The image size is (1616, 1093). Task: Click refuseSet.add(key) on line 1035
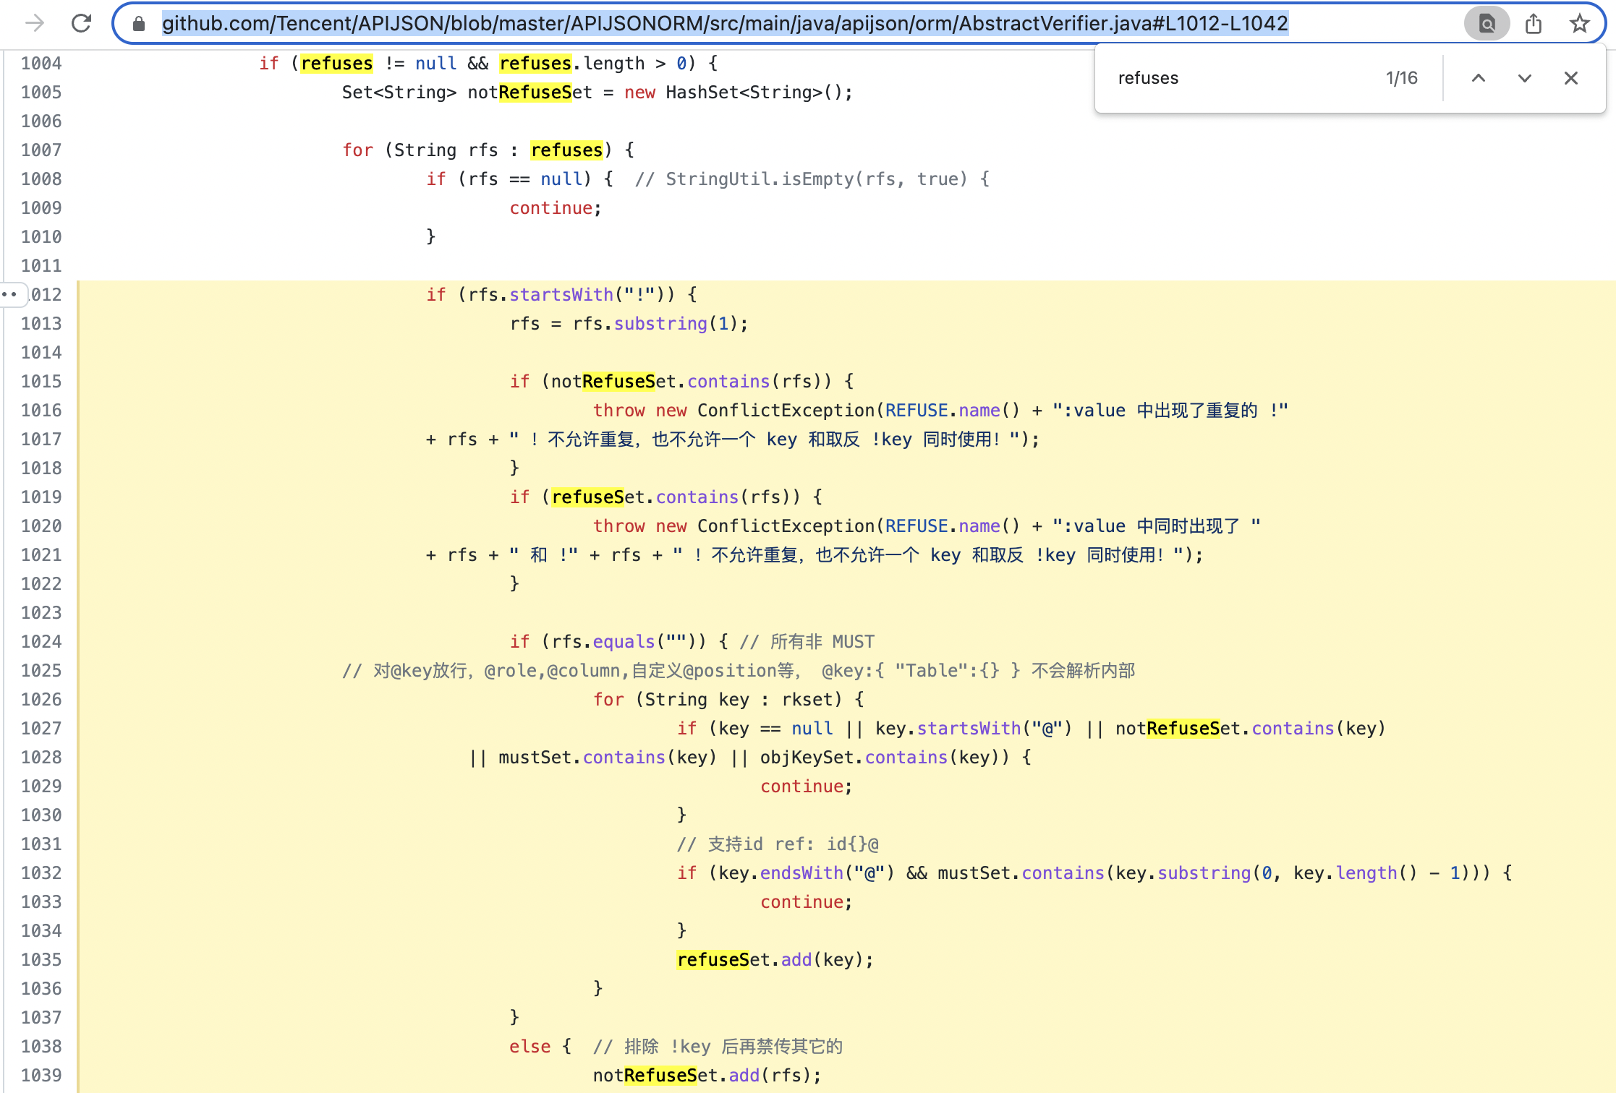(774, 960)
